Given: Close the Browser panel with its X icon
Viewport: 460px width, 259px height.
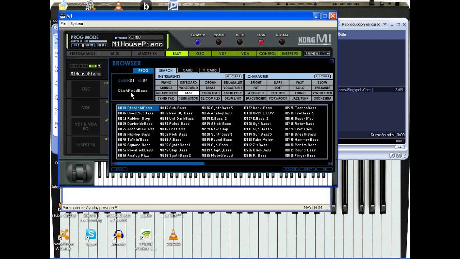Looking at the screenshot, I should [331, 62].
